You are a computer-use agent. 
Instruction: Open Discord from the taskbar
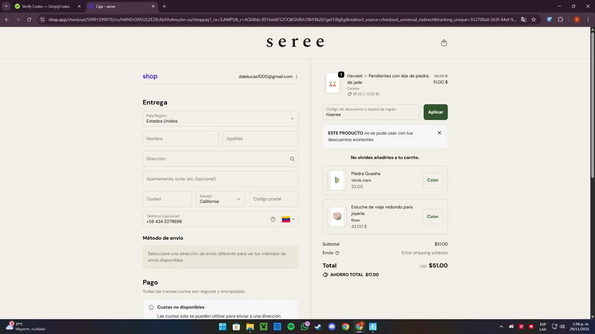click(x=332, y=327)
